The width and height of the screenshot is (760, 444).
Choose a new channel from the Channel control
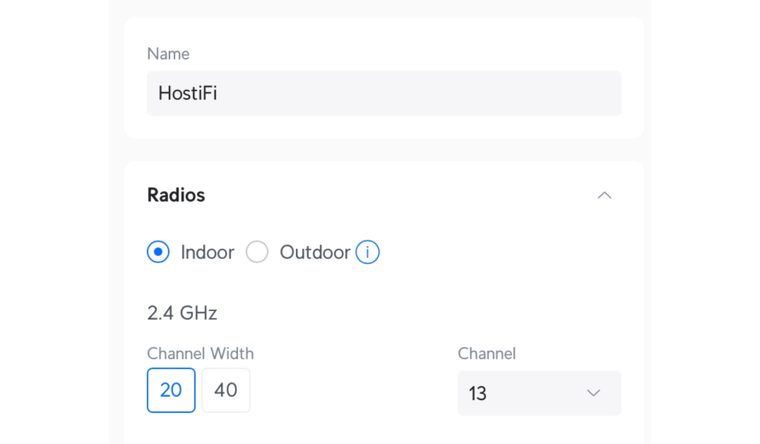pos(539,393)
